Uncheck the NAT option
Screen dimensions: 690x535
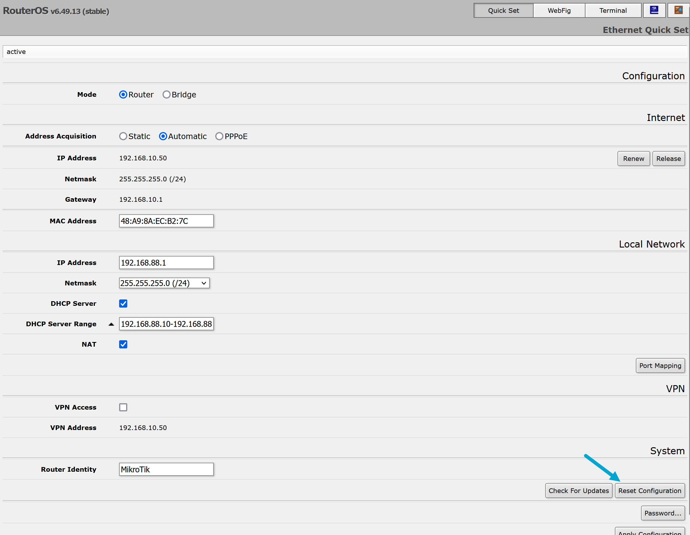pos(123,344)
